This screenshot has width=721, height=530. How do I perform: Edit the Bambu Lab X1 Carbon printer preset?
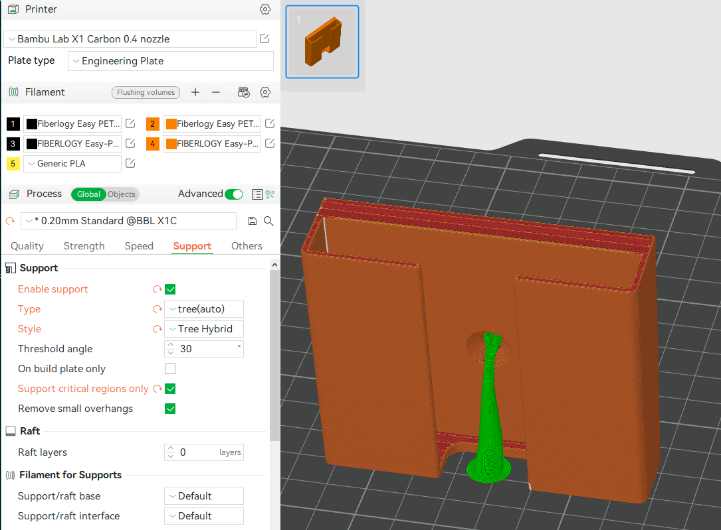point(264,38)
